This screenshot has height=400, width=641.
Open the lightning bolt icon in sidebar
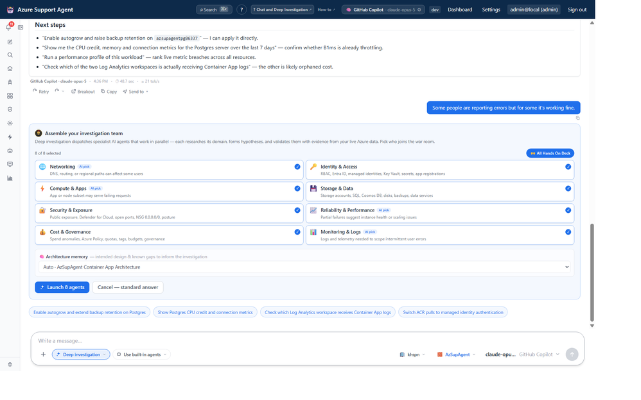point(10,137)
